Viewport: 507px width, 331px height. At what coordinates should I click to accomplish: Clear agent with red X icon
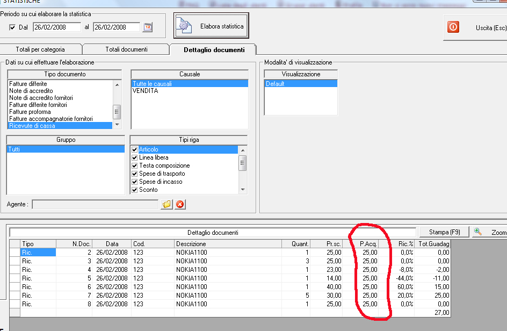pos(180,204)
